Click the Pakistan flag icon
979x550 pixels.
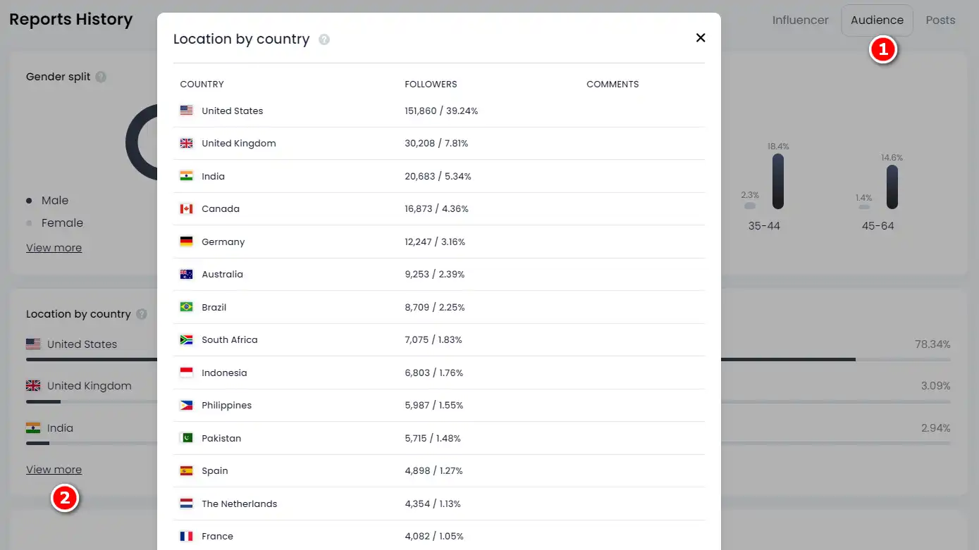coord(187,438)
